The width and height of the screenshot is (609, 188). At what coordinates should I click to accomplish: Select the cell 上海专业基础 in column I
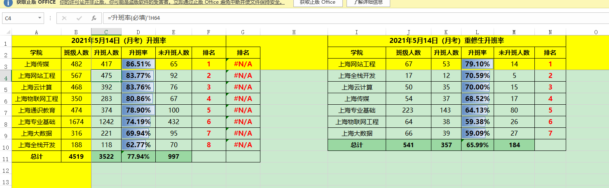[x=357, y=110]
